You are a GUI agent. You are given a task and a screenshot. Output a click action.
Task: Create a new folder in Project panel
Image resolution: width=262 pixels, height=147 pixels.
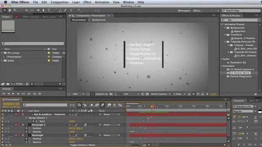click(x=8, y=84)
